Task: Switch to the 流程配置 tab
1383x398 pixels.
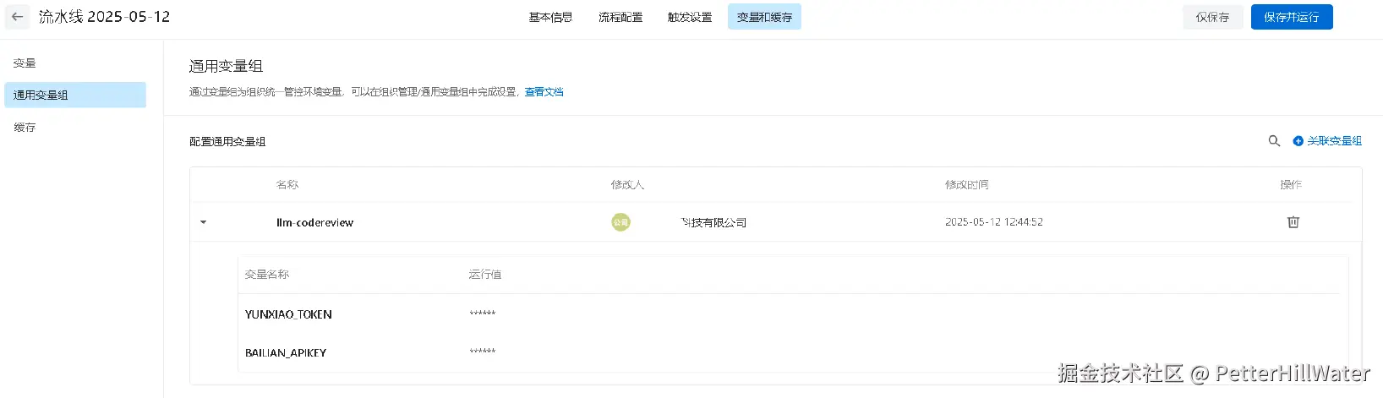Action: point(620,17)
